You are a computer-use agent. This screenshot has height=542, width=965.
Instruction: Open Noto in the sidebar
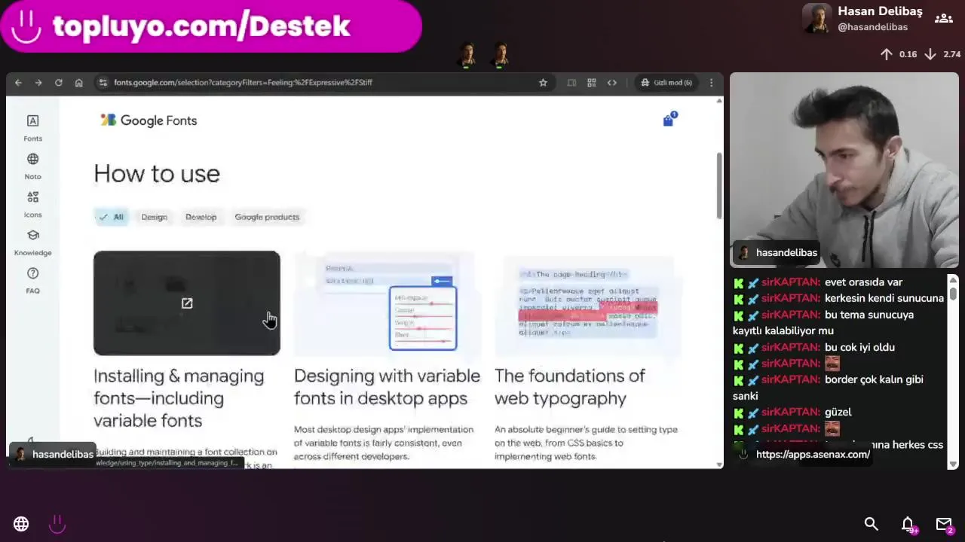tap(32, 166)
